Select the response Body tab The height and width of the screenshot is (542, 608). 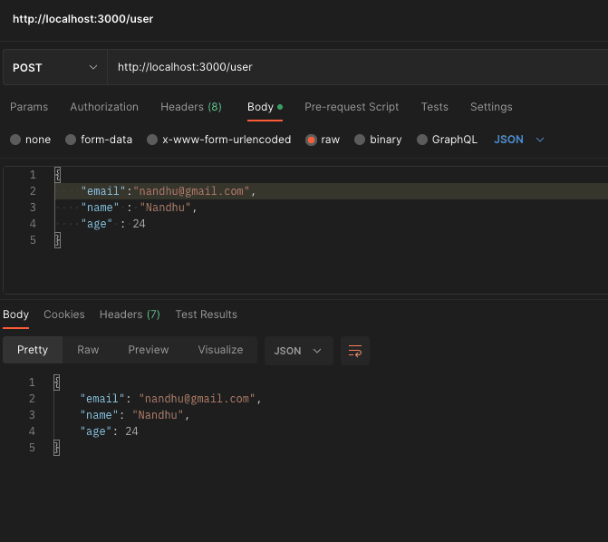16,315
